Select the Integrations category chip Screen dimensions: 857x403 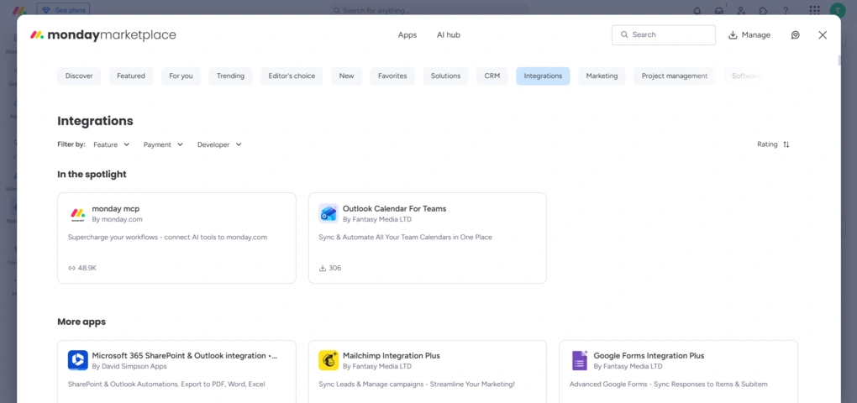tap(543, 76)
